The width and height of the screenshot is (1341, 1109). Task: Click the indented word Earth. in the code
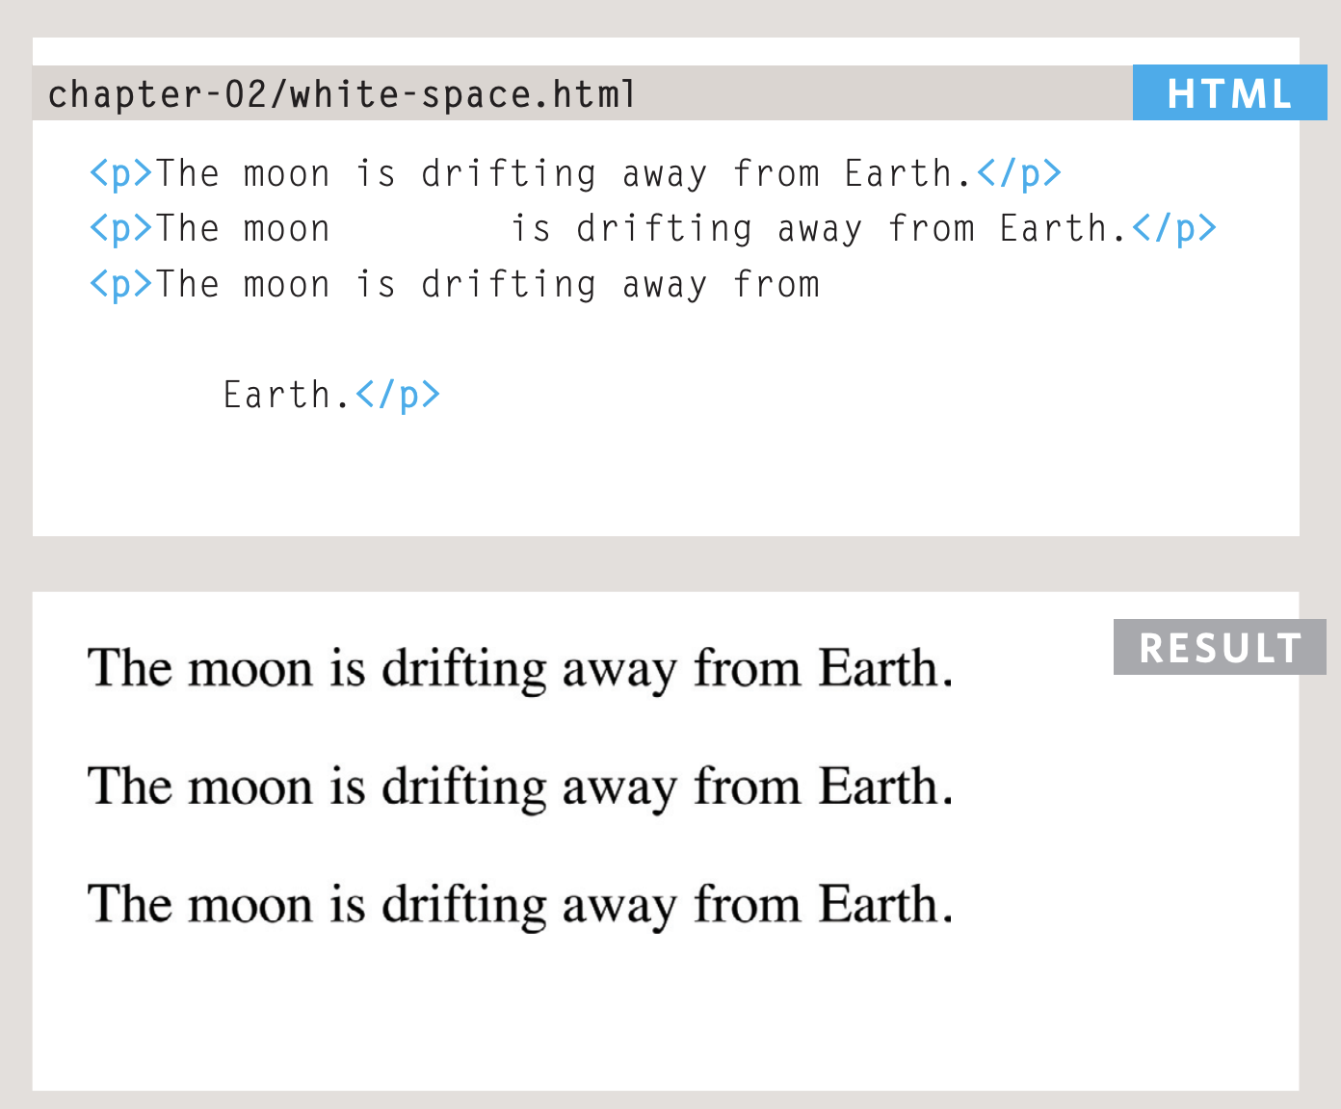tap(286, 396)
